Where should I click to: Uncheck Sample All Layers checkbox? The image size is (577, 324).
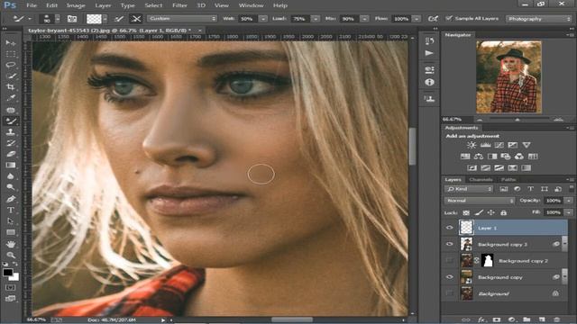click(449, 18)
